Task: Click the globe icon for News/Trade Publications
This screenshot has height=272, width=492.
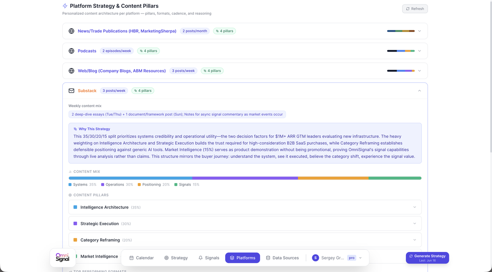Action: click(x=71, y=31)
